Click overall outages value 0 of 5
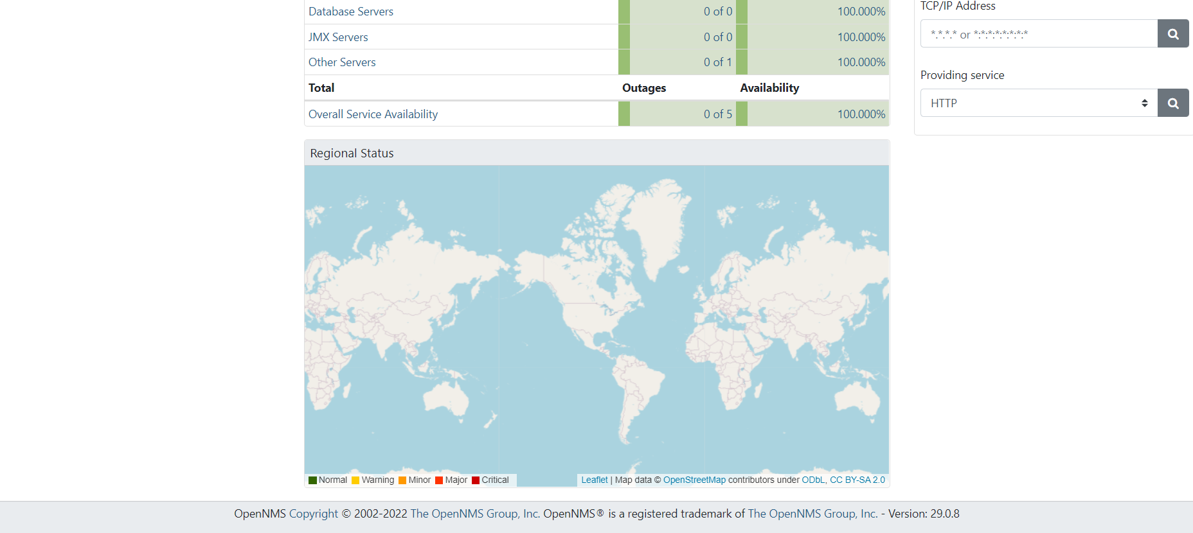Viewport: 1193px width, 533px height. pyautogui.click(x=718, y=114)
